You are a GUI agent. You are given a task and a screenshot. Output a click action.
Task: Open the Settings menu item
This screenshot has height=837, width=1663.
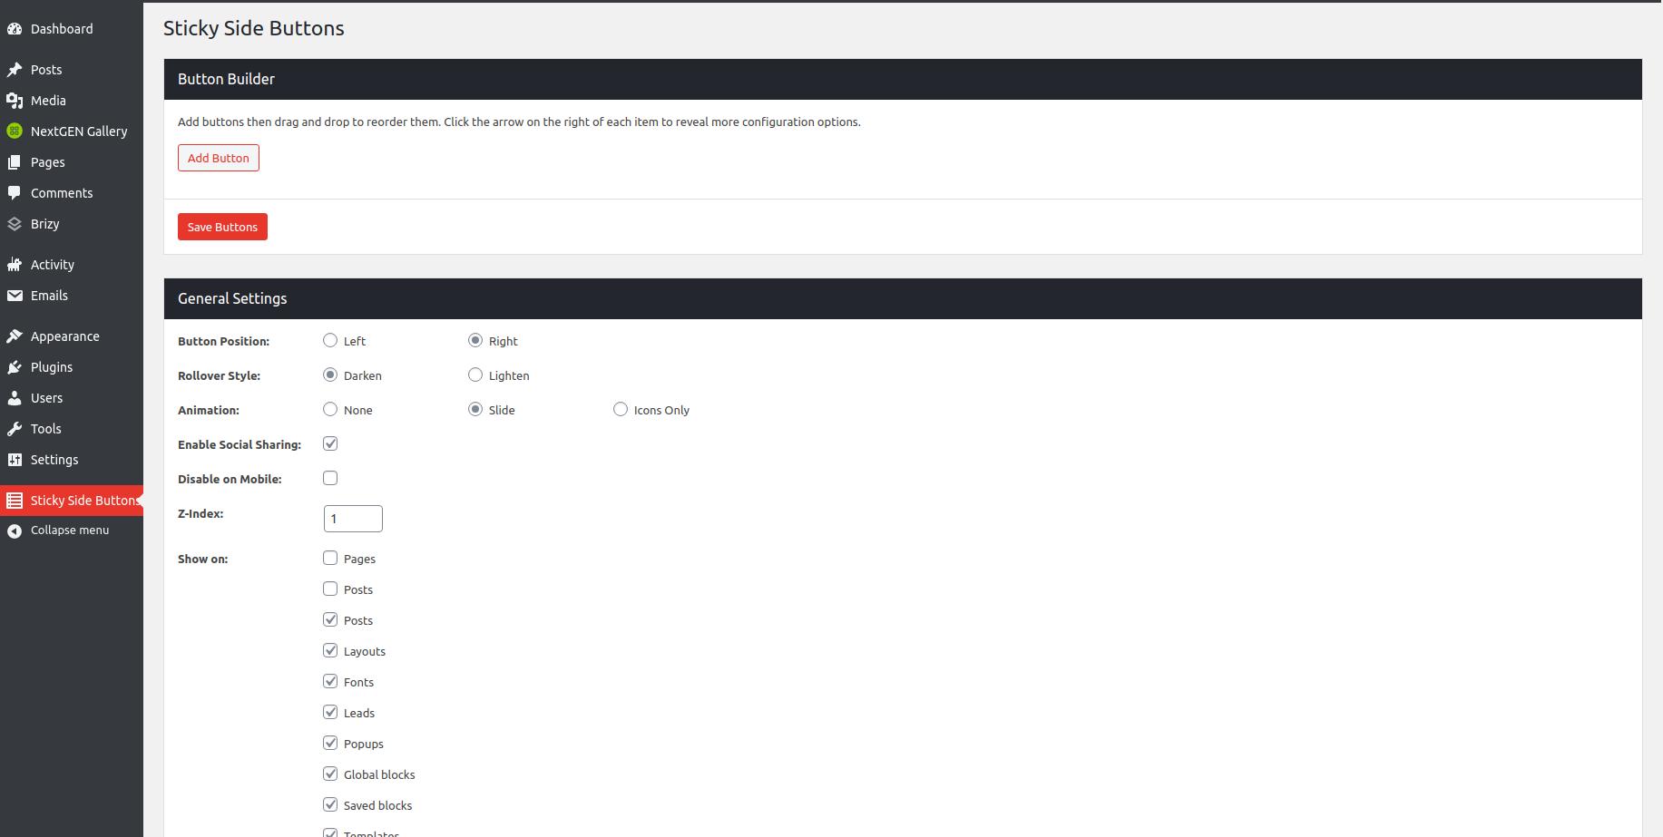point(72,460)
